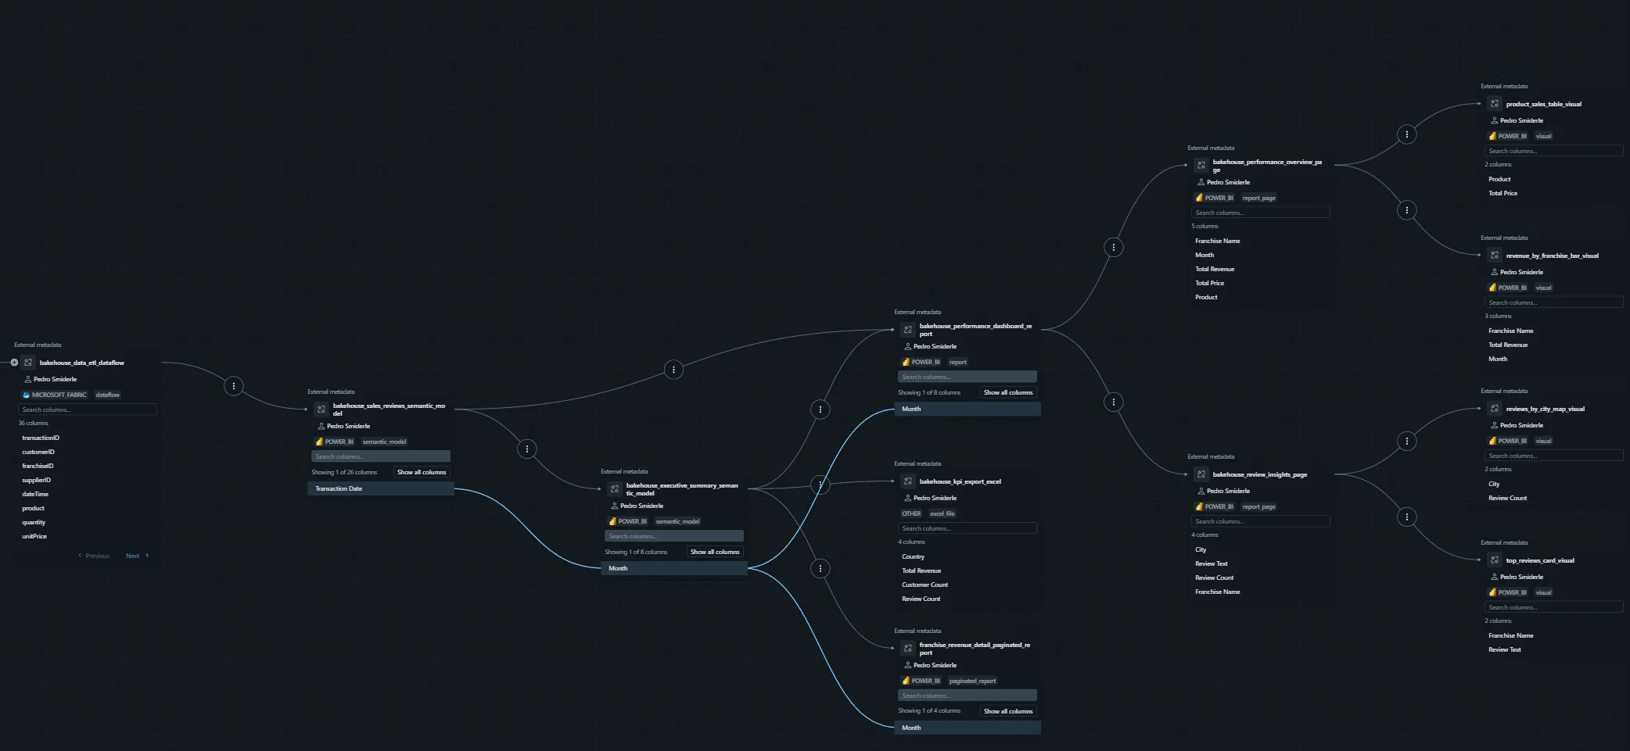Focus search columns field in product_sales_table_visual
The height and width of the screenshot is (751, 1630).
click(x=1554, y=151)
